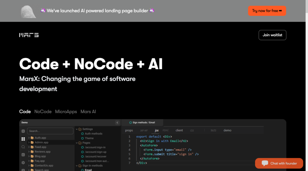Open the bar chart analytics icon in the demo sidebar
The height and width of the screenshot is (171, 308).
[x=23, y=155]
